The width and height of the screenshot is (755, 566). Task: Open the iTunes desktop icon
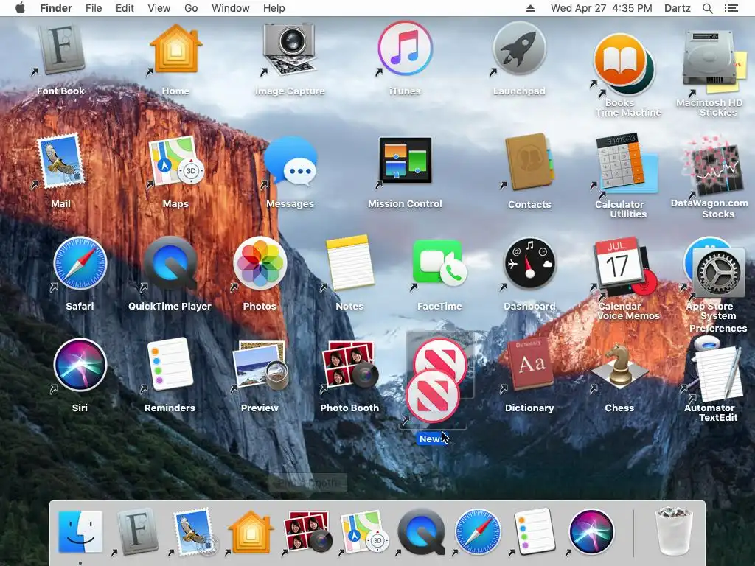405,48
